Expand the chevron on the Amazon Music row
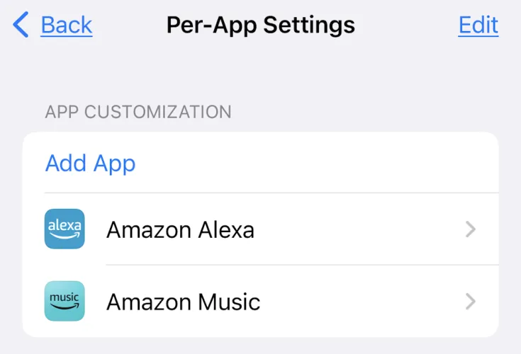This screenshot has height=354, width=521. click(x=470, y=302)
